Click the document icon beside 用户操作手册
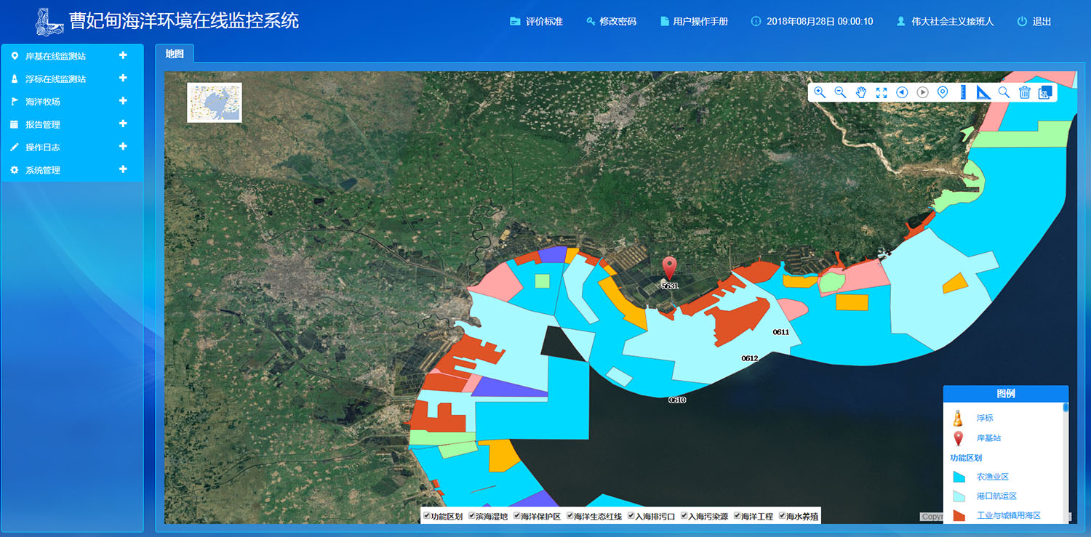Image resolution: width=1091 pixels, height=537 pixels. tap(664, 22)
